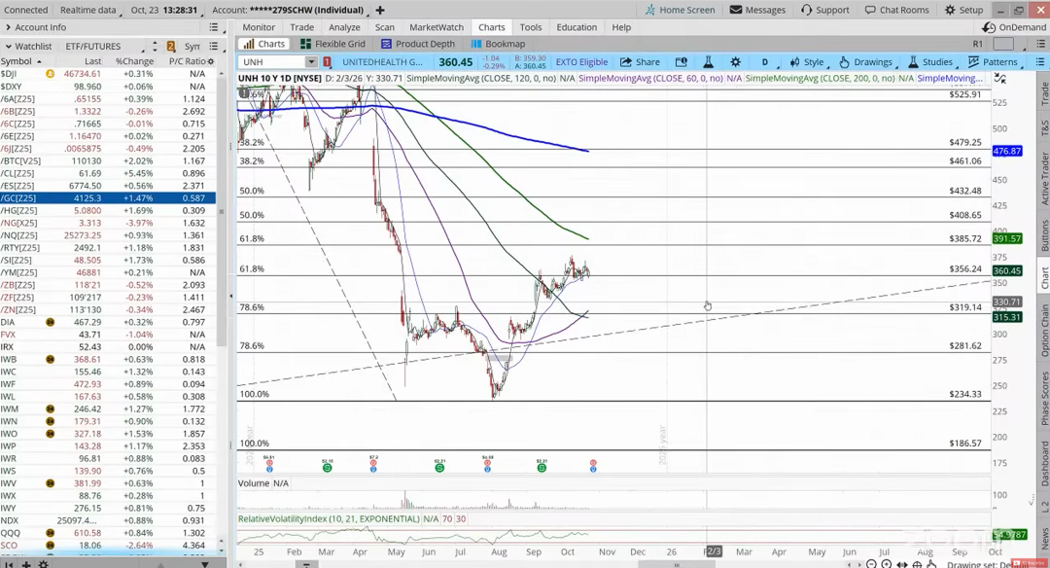Open the Monitor tab
The width and height of the screenshot is (1050, 568).
pyautogui.click(x=259, y=27)
